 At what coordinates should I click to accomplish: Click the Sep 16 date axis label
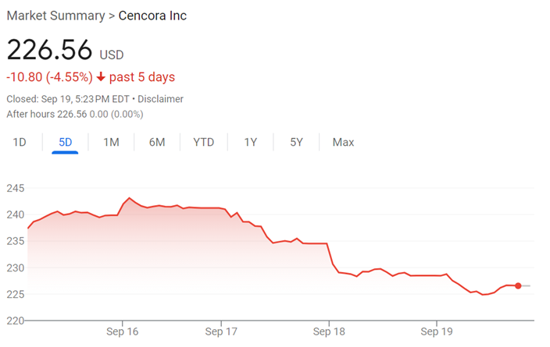pyautogui.click(x=123, y=331)
